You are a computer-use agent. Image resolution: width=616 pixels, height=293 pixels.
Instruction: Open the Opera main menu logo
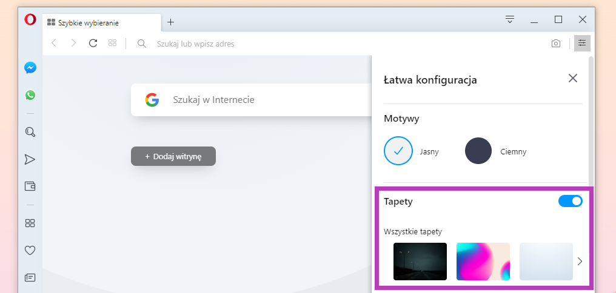[x=30, y=19]
